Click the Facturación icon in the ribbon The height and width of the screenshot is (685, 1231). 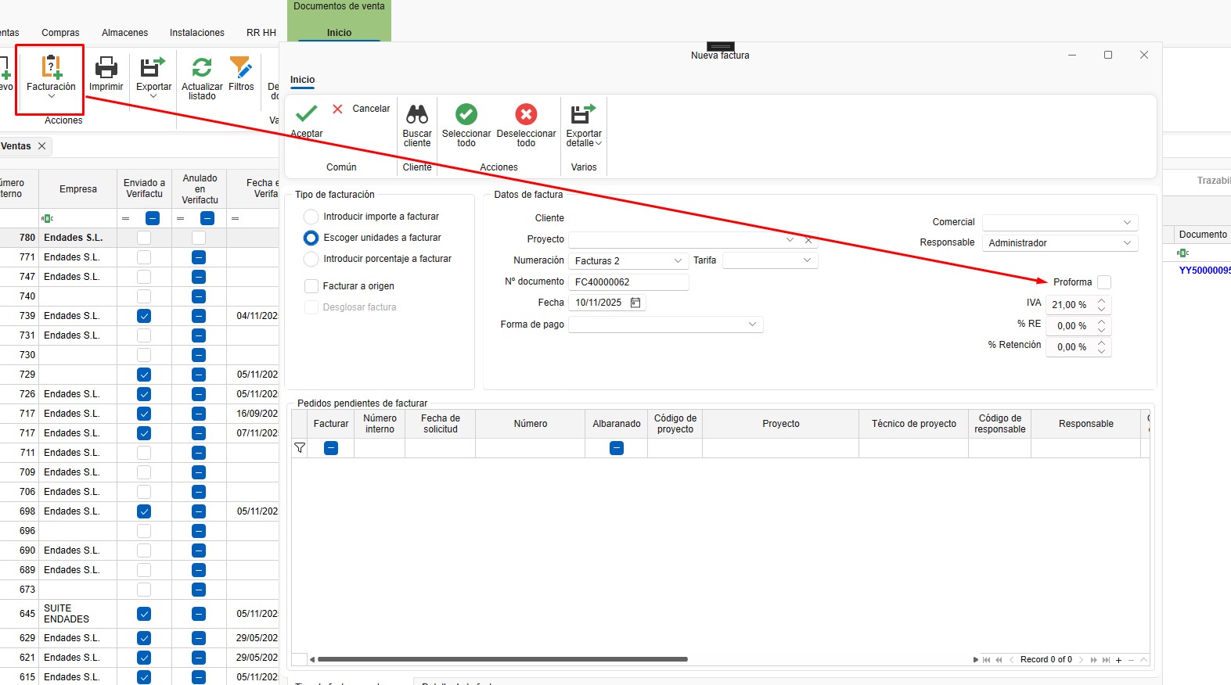coord(51,68)
